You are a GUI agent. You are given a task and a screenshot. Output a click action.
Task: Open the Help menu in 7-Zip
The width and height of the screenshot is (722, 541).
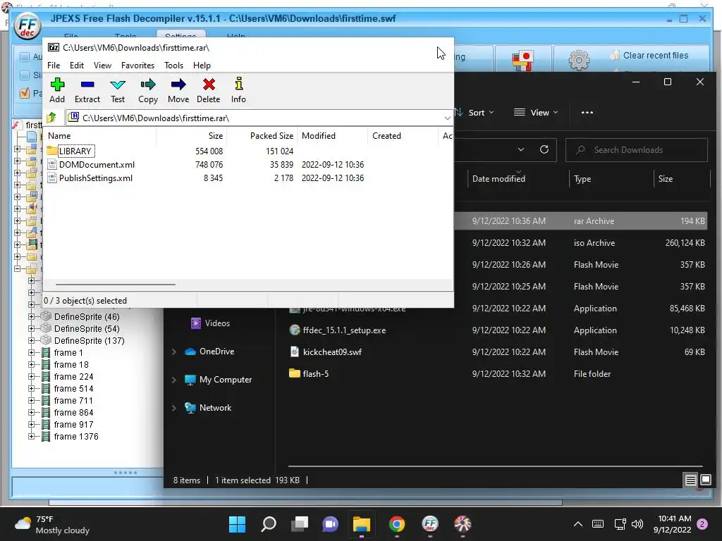tap(202, 66)
